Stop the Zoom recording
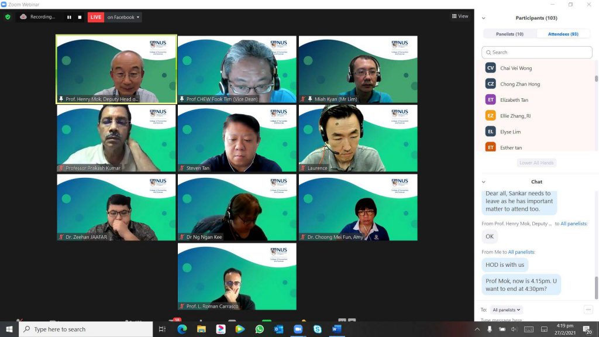This screenshot has width=599, height=337. pyautogui.click(x=80, y=17)
